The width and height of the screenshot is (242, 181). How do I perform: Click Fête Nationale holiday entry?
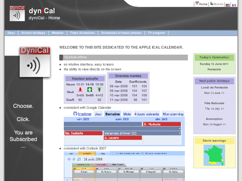click(214, 103)
